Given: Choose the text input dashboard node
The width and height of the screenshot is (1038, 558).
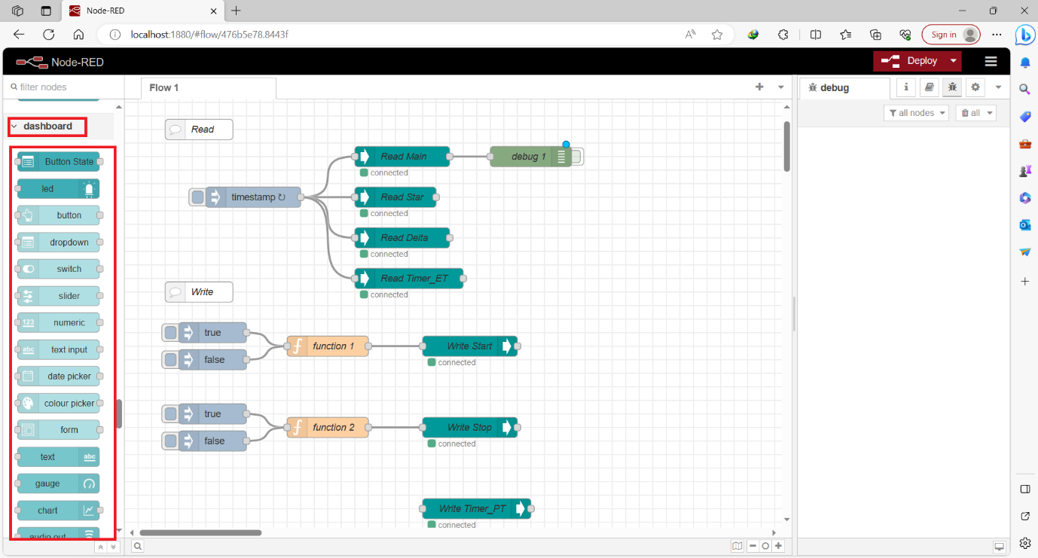Looking at the screenshot, I should click(x=59, y=349).
